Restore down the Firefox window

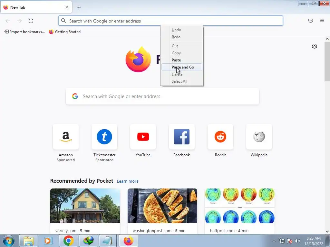click(x=314, y=3)
